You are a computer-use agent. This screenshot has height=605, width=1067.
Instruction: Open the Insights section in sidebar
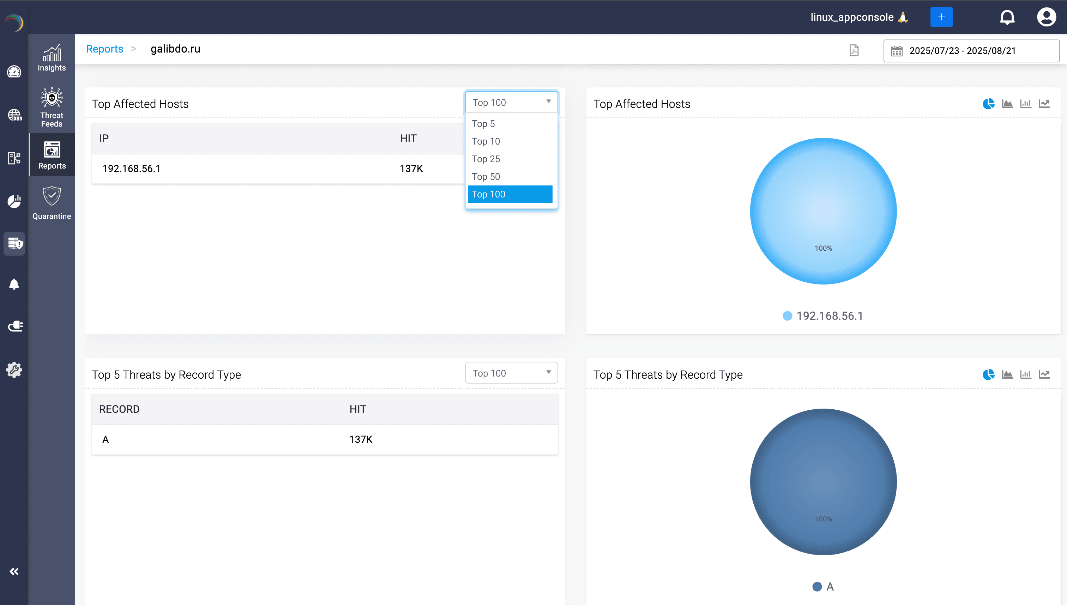coord(51,58)
